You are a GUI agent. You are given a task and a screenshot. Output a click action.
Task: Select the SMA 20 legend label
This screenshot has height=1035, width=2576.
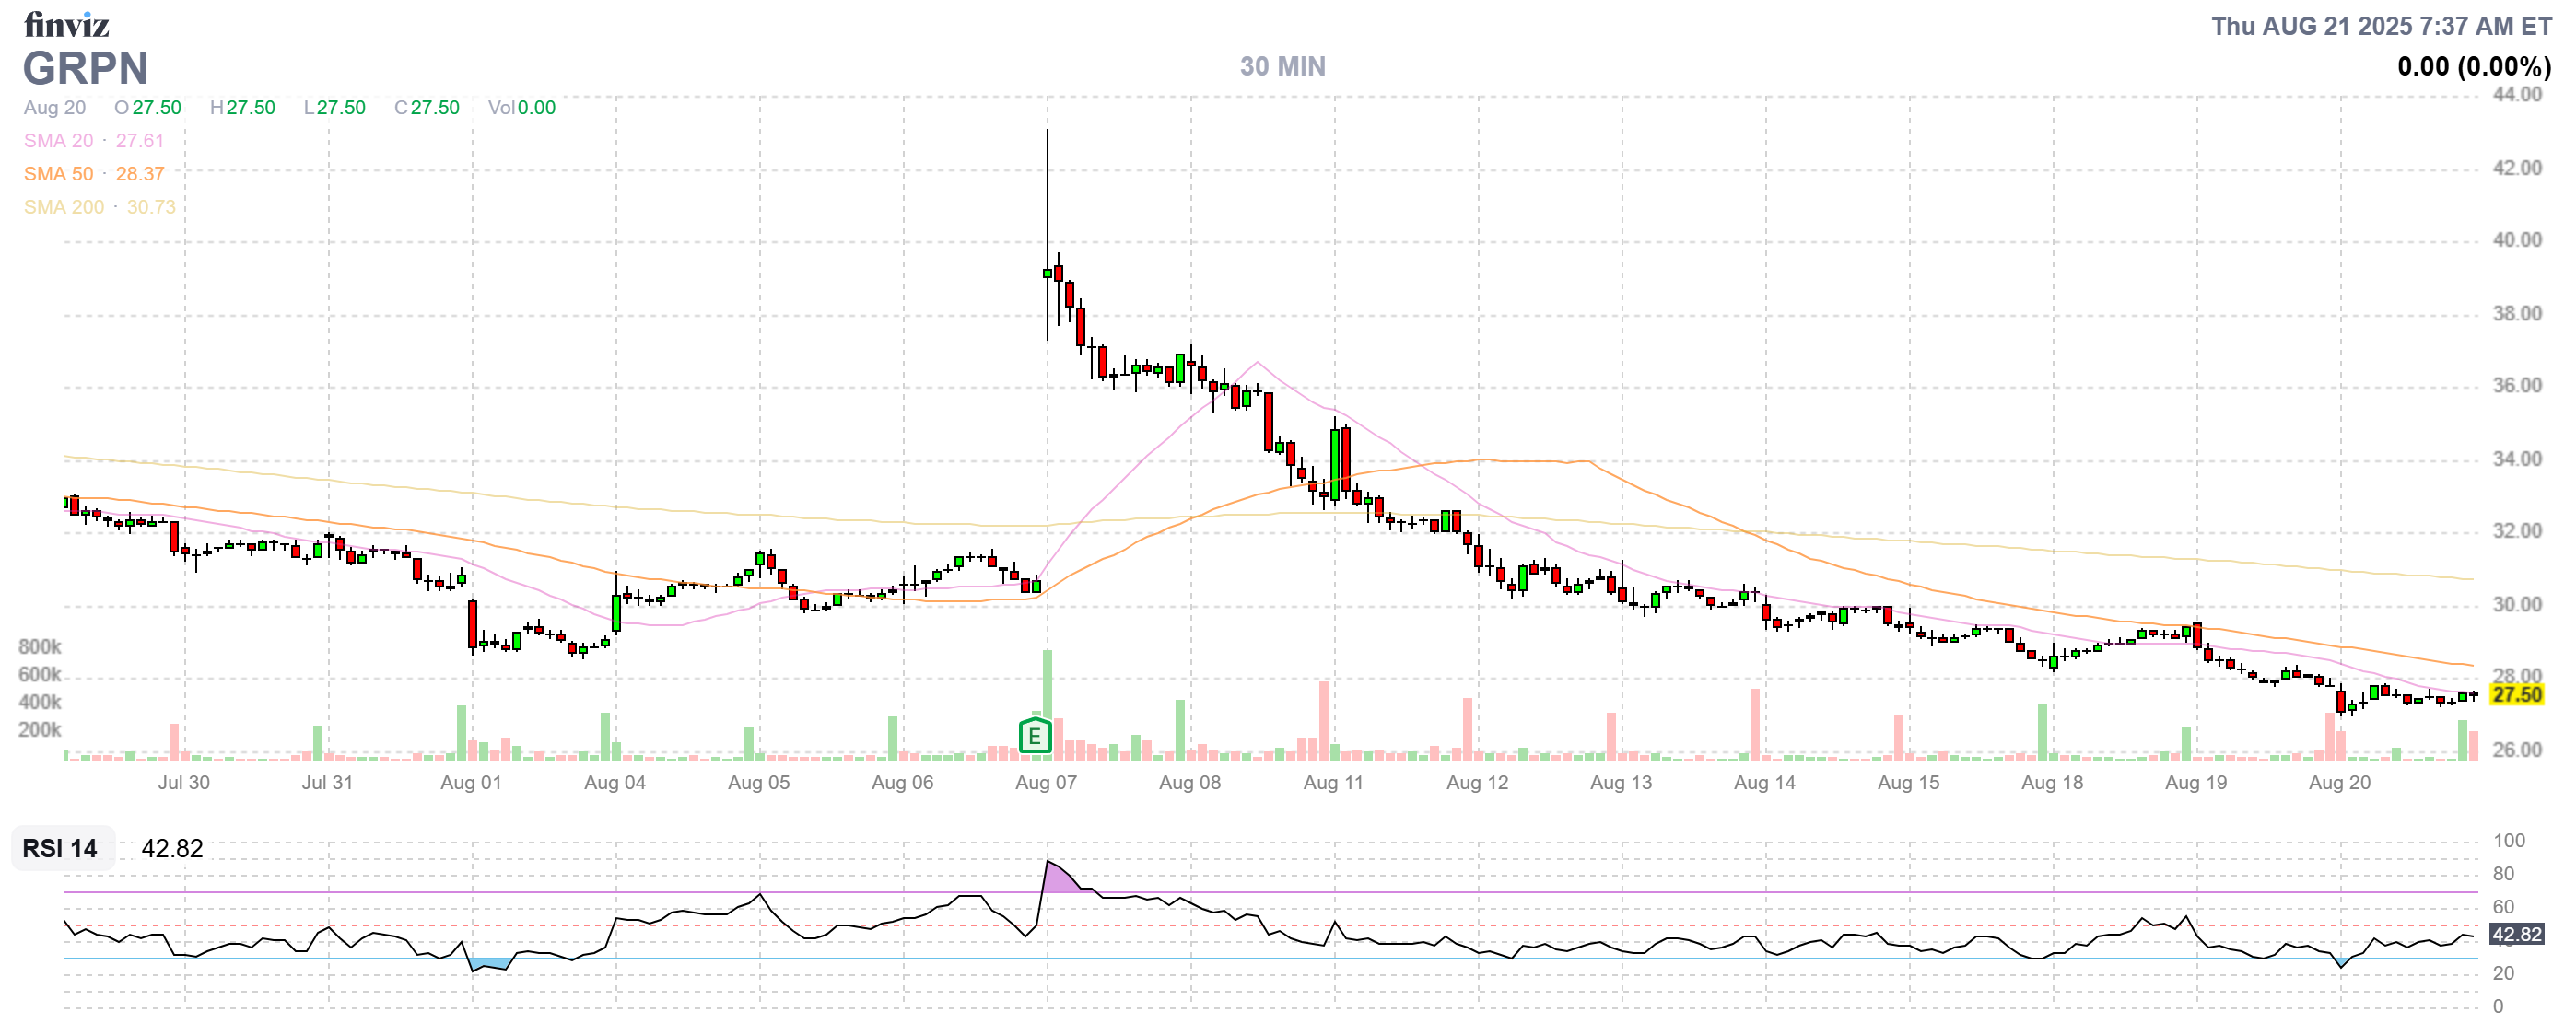coord(58,141)
